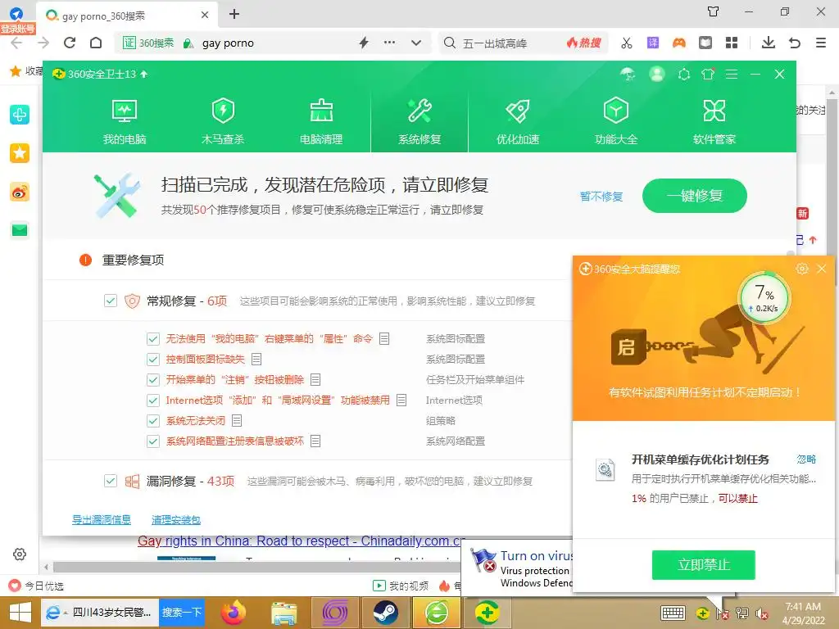Click 忽略 link in popup
Viewport: 839px width, 629px height.
pyautogui.click(x=806, y=459)
